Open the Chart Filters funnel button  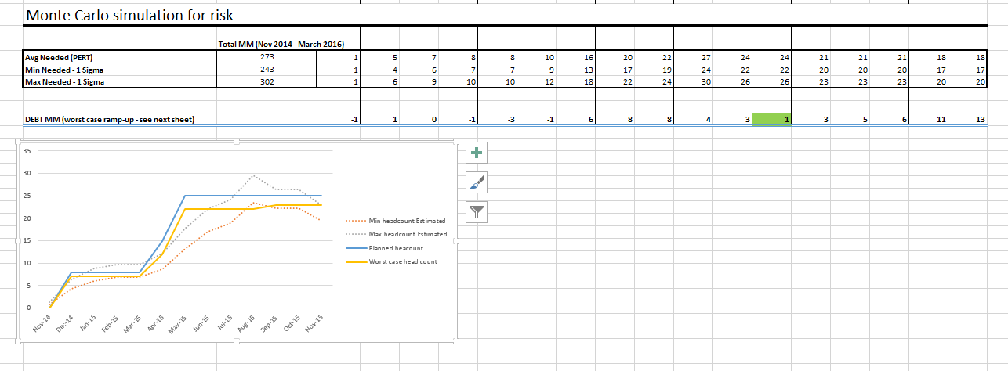(x=477, y=211)
